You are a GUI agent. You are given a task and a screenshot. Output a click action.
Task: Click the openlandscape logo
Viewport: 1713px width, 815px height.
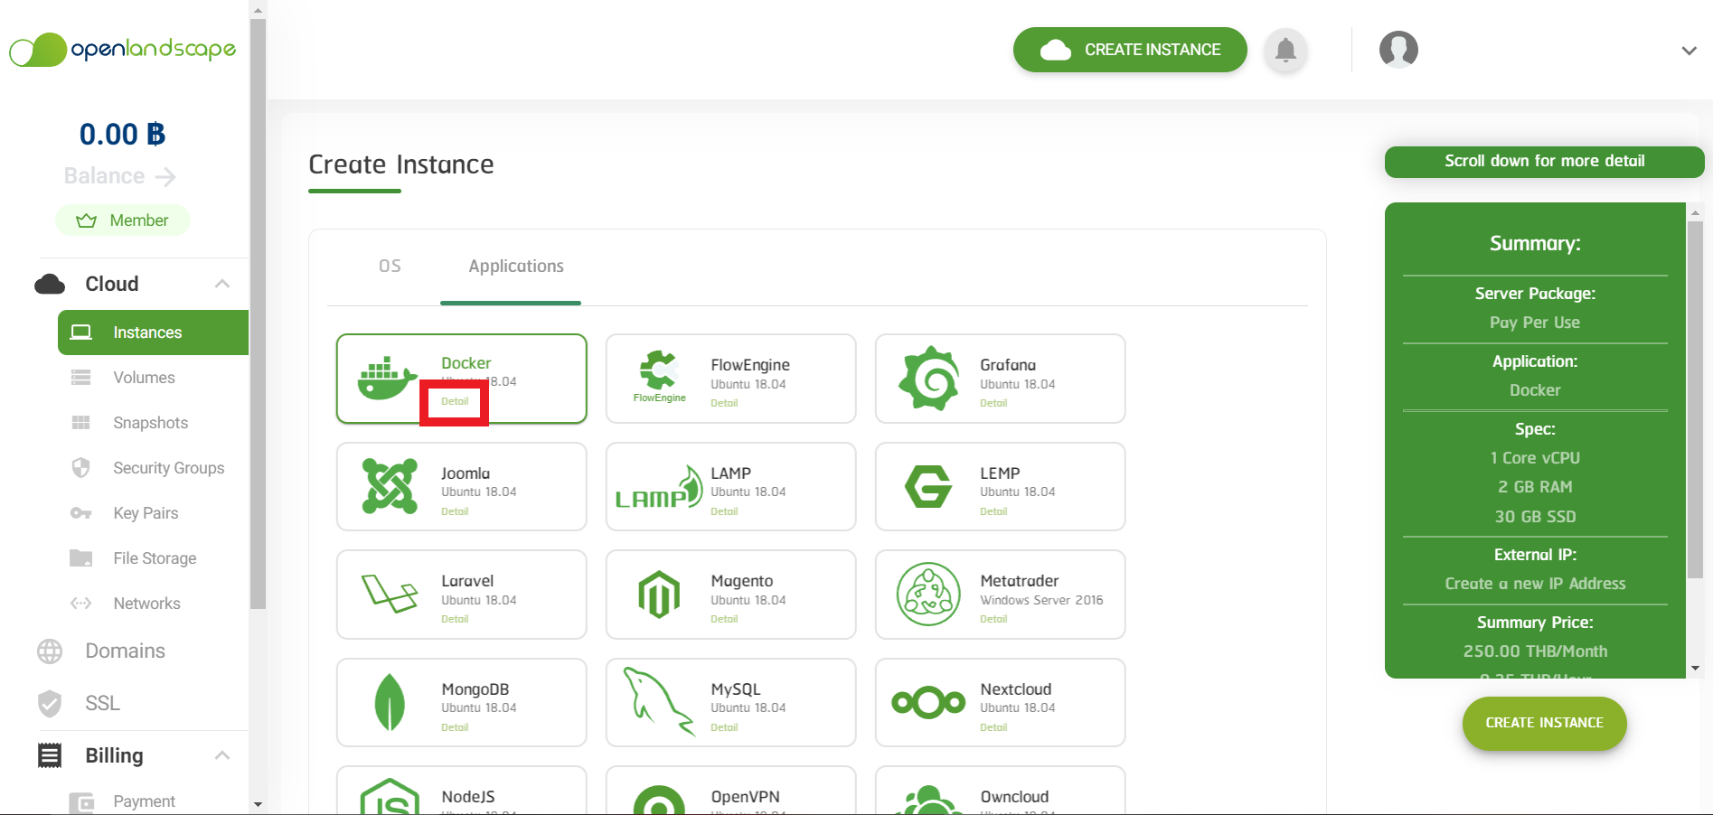pyautogui.click(x=122, y=50)
